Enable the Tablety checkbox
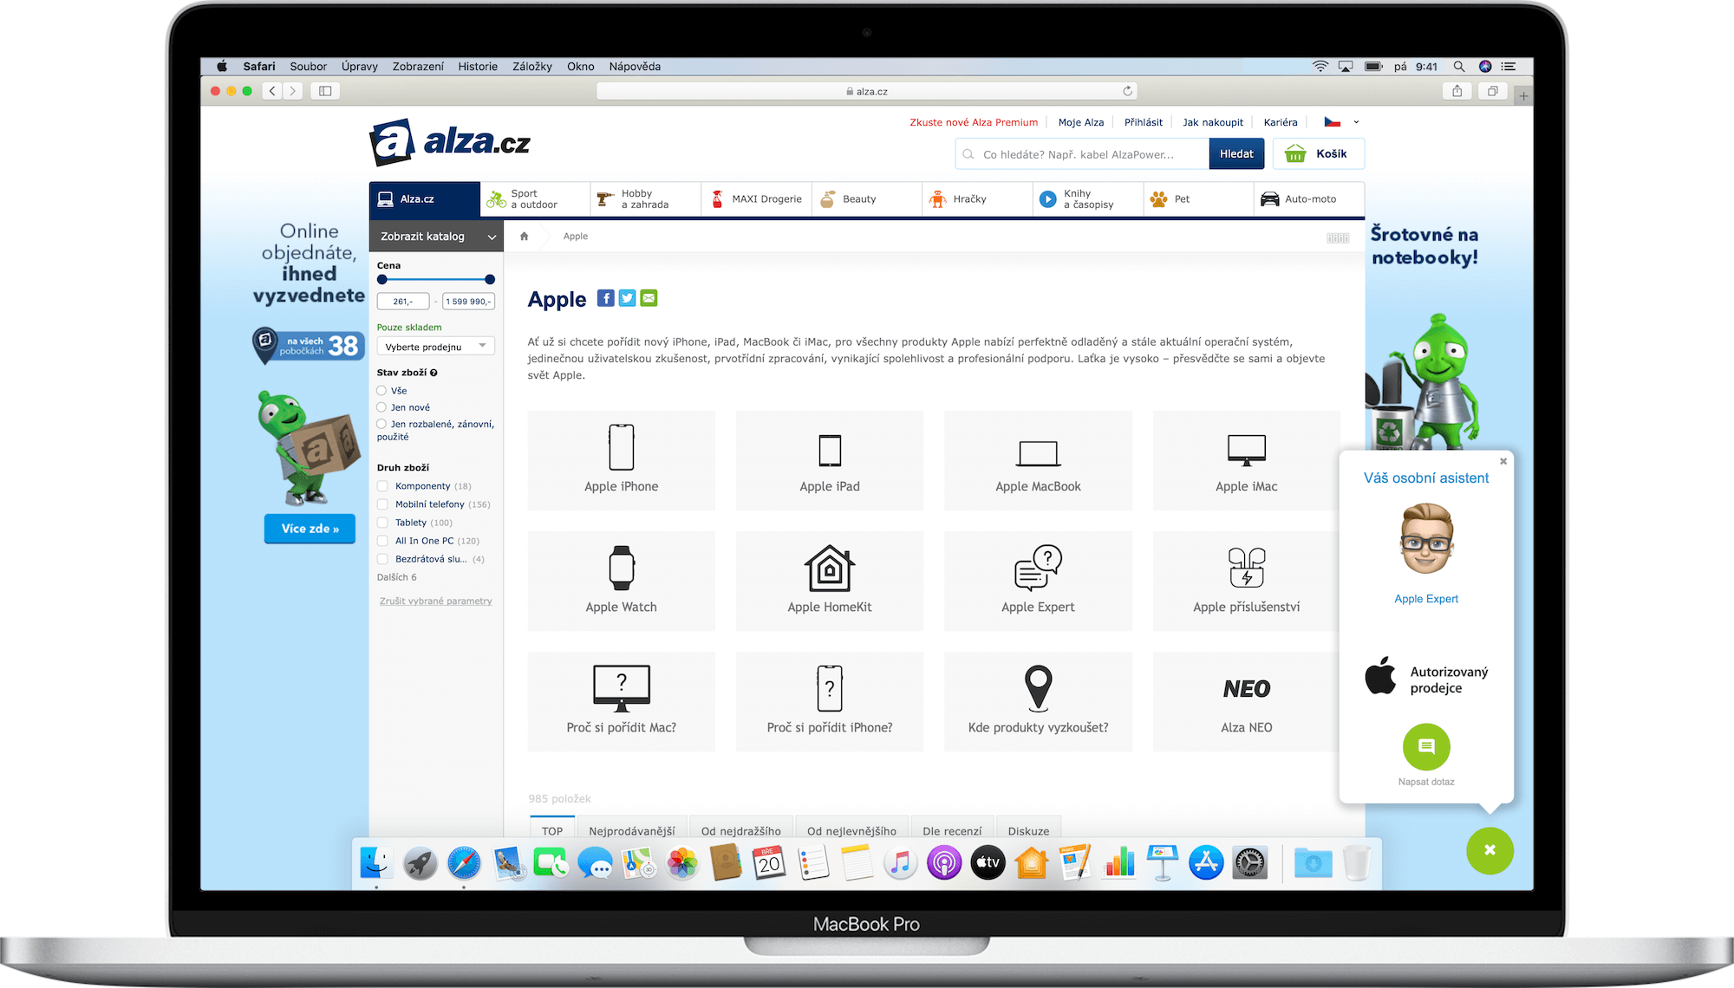The height and width of the screenshot is (988, 1734). tap(382, 523)
